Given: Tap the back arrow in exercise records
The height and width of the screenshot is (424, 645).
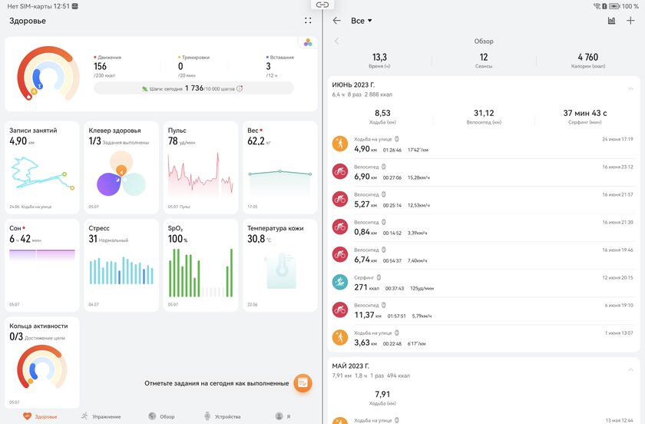Looking at the screenshot, I should point(336,21).
